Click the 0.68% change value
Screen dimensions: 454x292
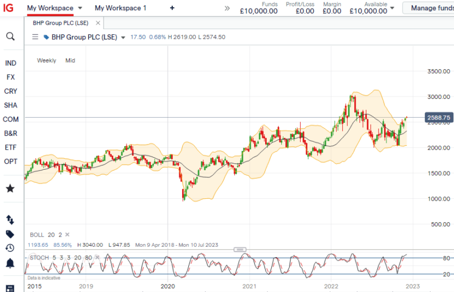click(x=157, y=37)
